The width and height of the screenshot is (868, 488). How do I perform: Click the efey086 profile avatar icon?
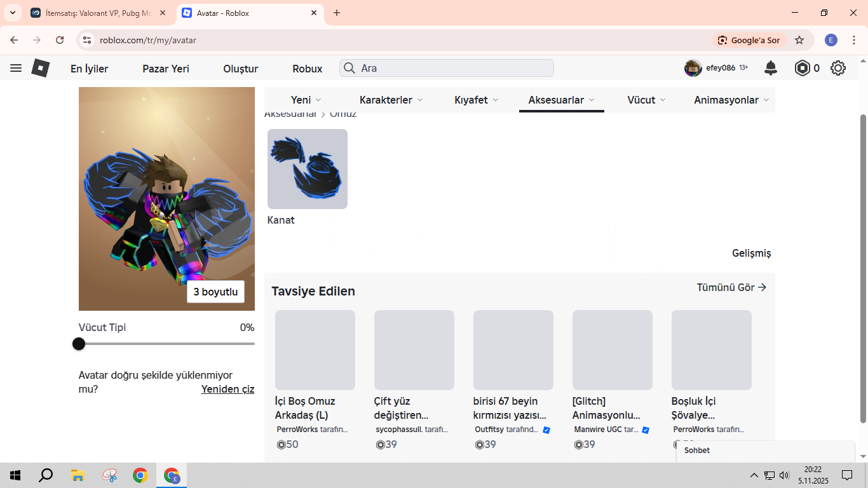tap(693, 68)
